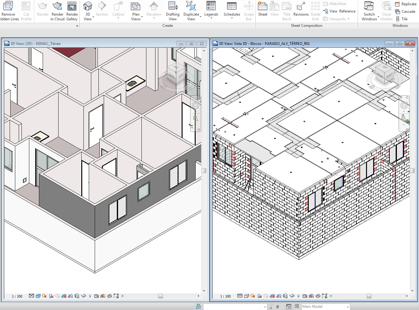419x310 pixels.
Task: Create a new Sheet
Action: click(x=263, y=9)
